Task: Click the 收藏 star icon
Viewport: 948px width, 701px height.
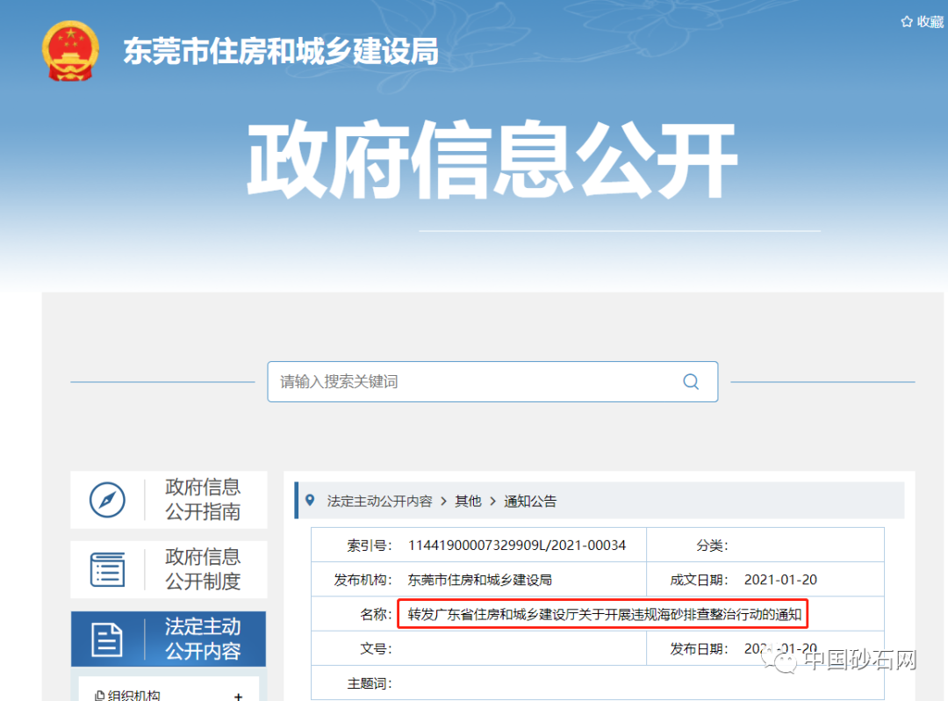Action: tap(907, 22)
